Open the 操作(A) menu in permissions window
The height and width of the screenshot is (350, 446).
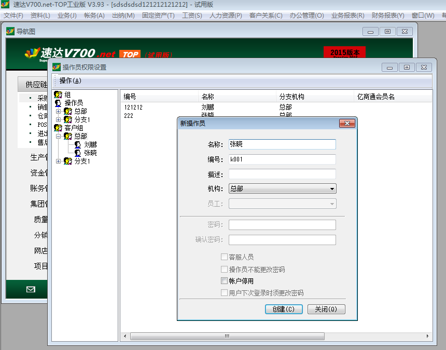coord(70,81)
